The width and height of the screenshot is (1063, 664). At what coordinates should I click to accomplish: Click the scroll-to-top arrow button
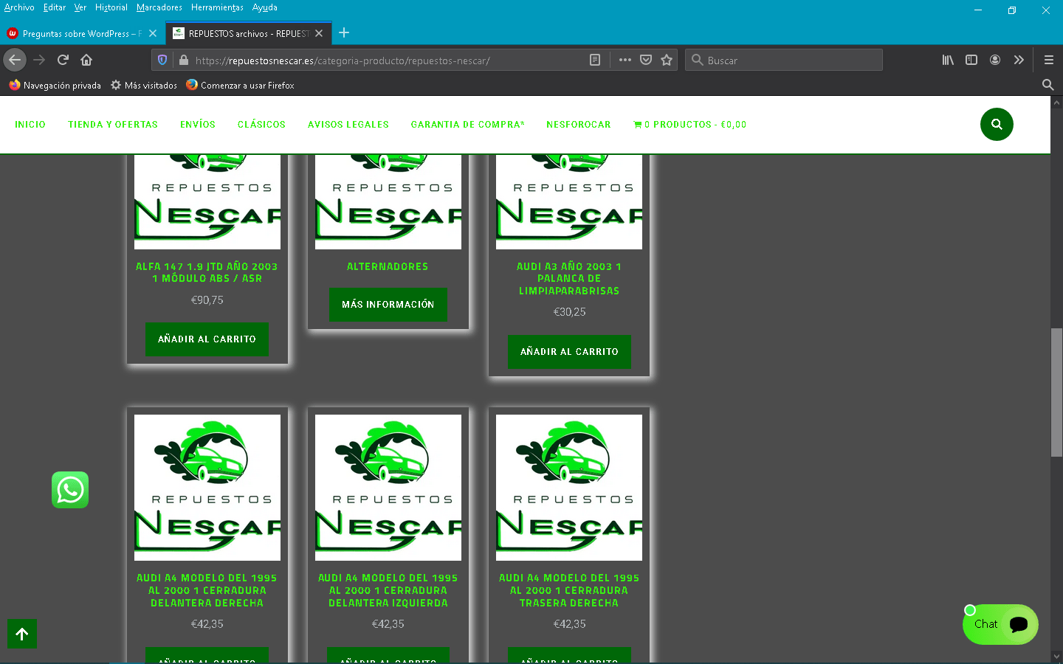(x=22, y=634)
